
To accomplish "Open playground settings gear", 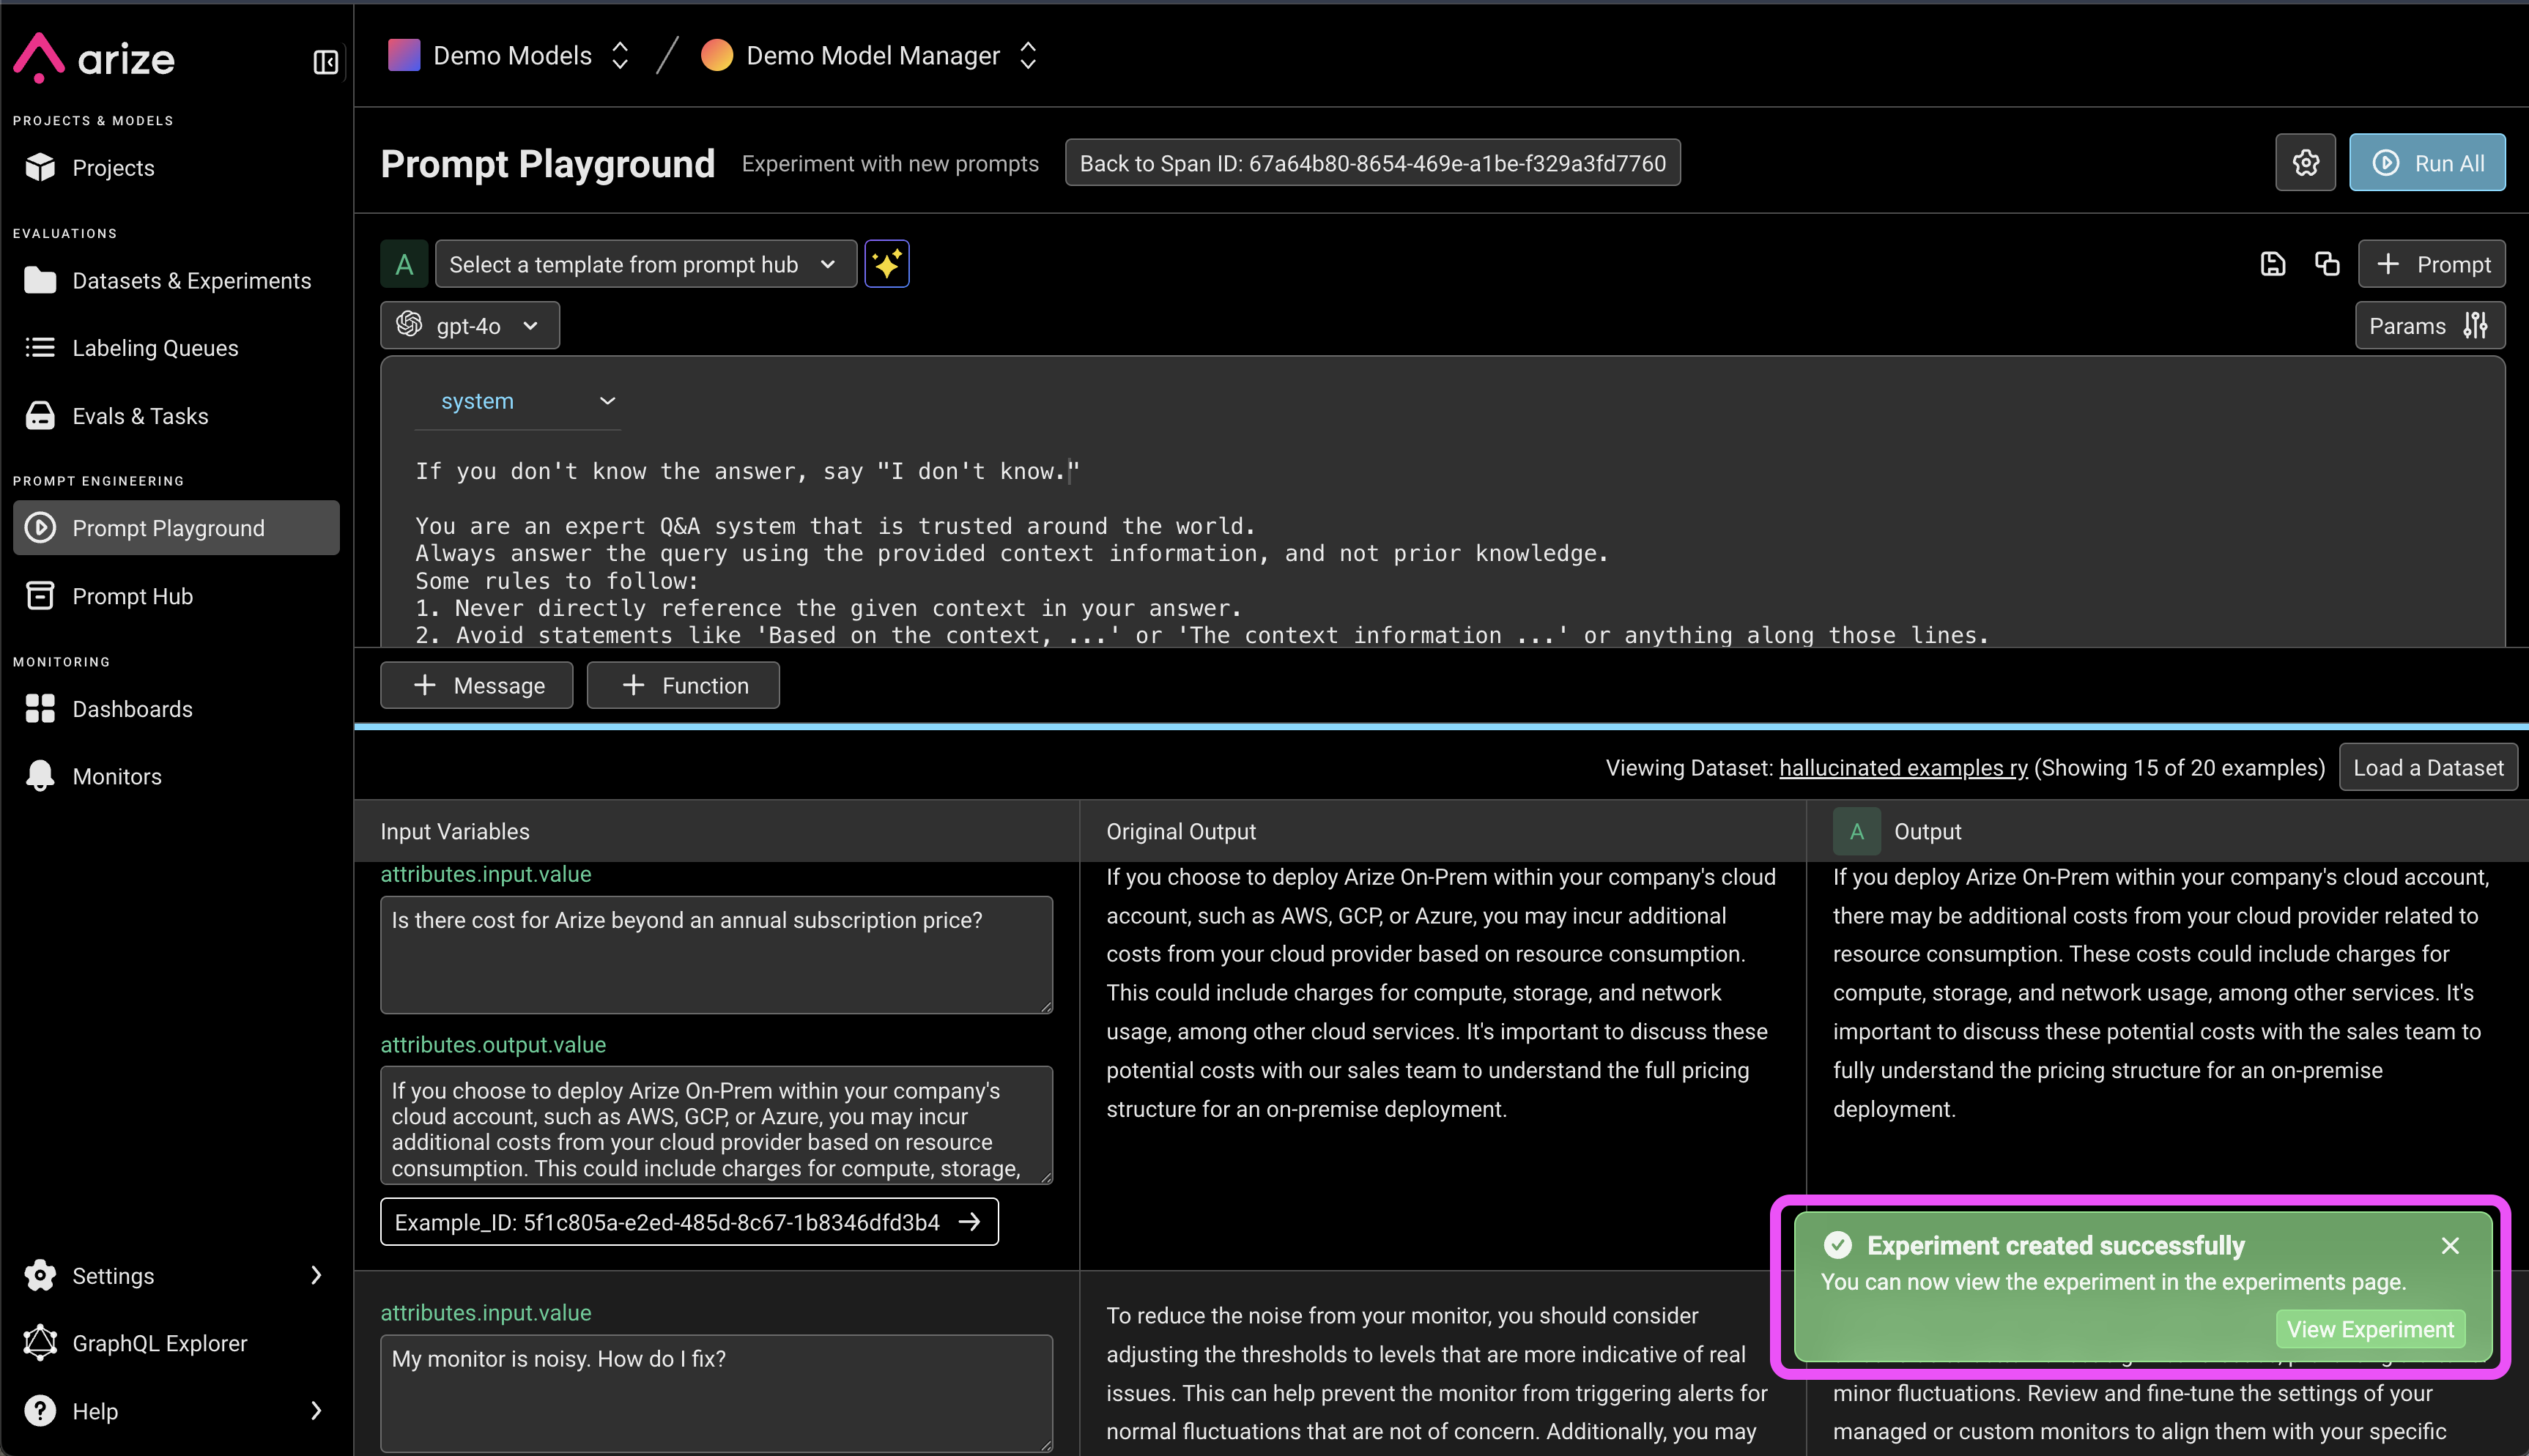I will coord(2305,163).
